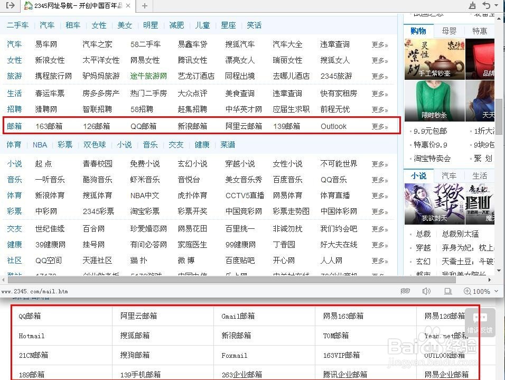505x380 pixels.
Task: Open the 智联招聘 link
Action: coord(97,109)
